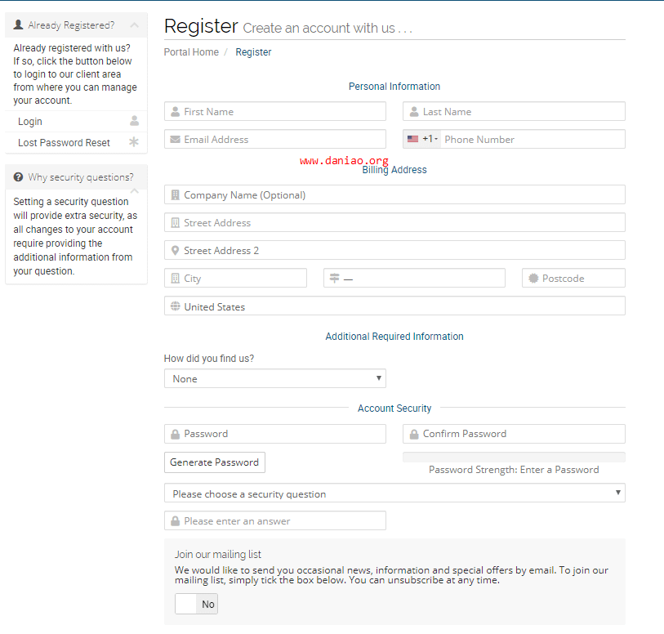Viewport: 664px width, 634px height.
Task: Click the map pin icon in Street Address 2
Action: [x=175, y=251]
